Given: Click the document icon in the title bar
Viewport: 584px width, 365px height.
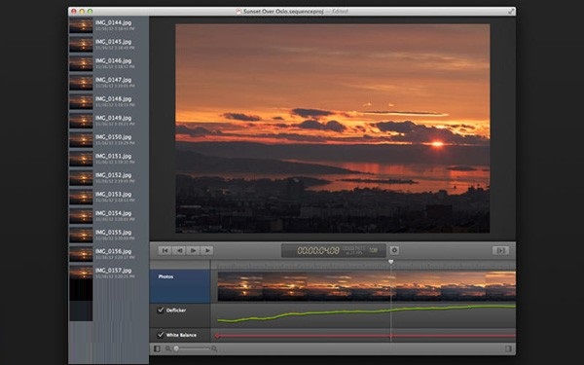Looking at the screenshot, I should tap(238, 12).
